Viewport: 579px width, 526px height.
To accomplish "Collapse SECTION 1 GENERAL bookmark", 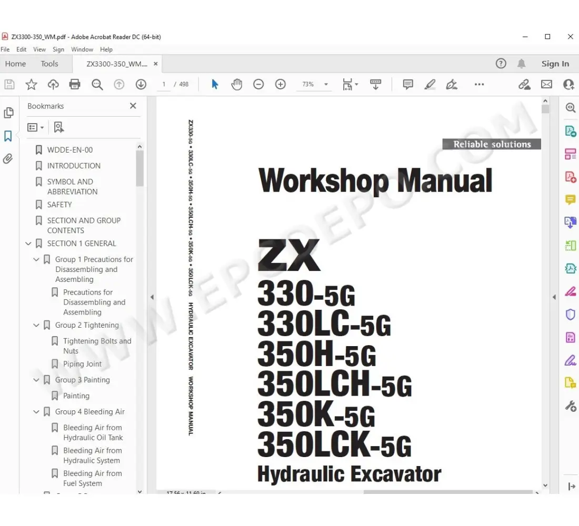I will click(x=28, y=244).
